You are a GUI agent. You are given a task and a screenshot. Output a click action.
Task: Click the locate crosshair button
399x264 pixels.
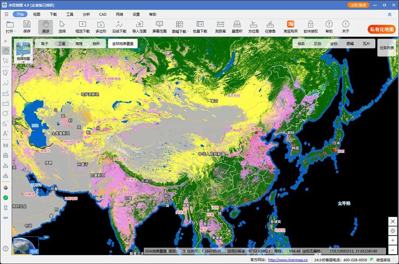pos(393,231)
